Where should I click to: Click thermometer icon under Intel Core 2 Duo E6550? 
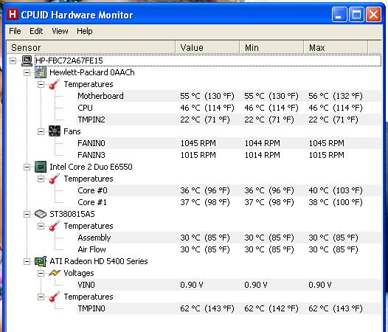pos(55,179)
